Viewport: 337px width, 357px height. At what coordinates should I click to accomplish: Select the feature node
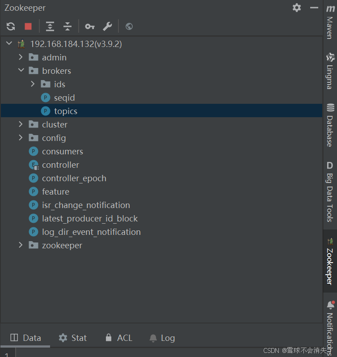point(55,192)
